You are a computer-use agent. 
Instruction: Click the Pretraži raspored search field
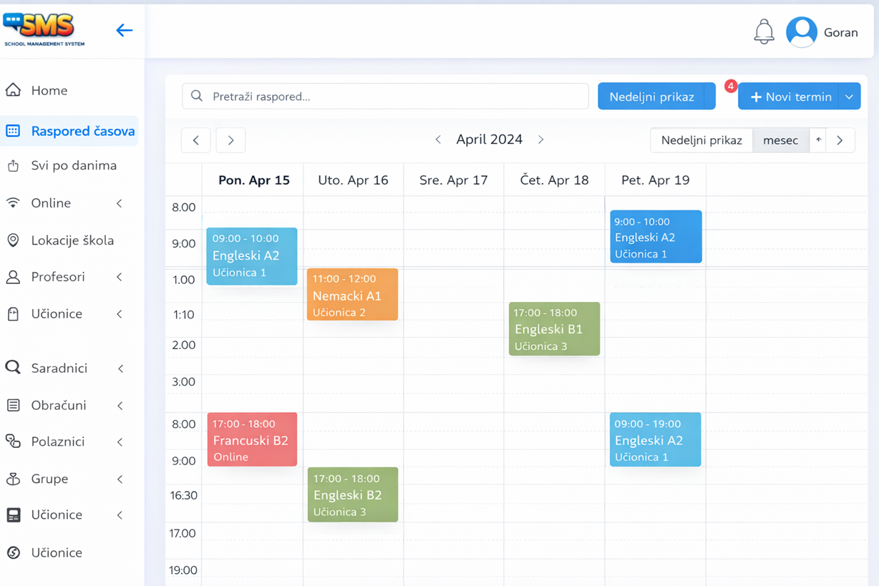click(x=385, y=97)
